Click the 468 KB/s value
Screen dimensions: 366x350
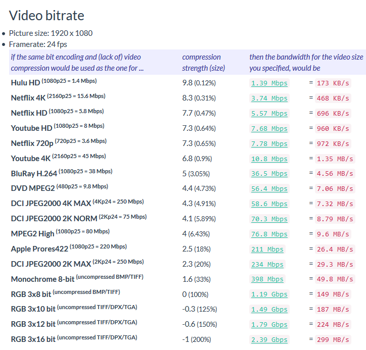pos(333,98)
